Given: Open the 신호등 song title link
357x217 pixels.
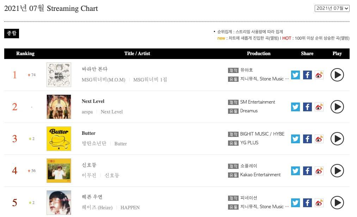Looking at the screenshot, I should point(89,165).
